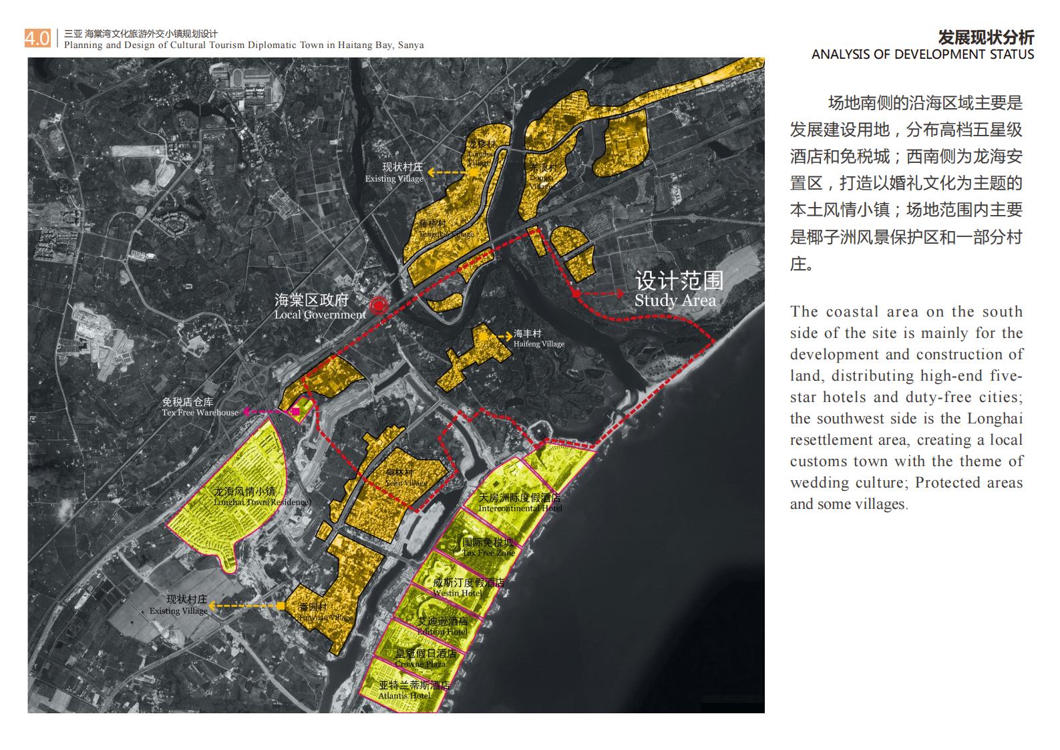Select the "皇冠假日酒店" label
Image resolution: width=1060 pixels, height=750 pixels.
pyautogui.click(x=426, y=654)
